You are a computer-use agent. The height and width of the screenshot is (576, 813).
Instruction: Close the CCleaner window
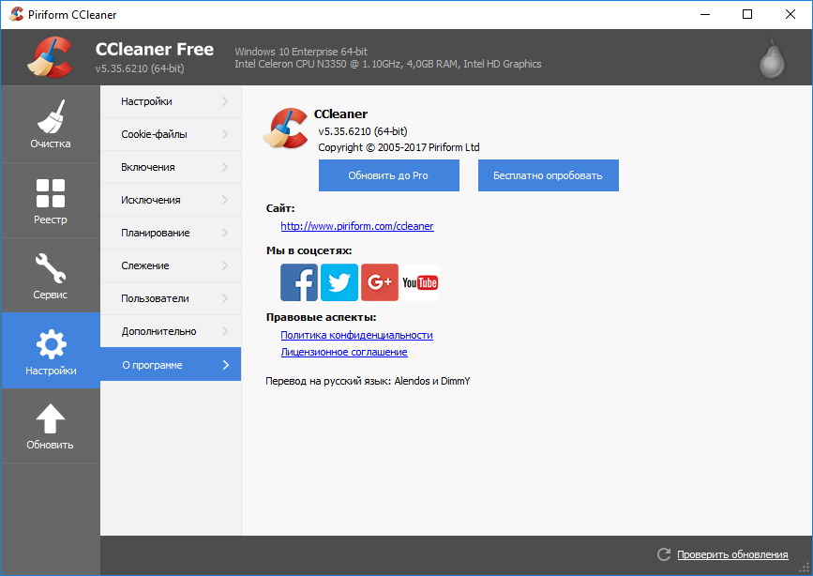[x=790, y=14]
